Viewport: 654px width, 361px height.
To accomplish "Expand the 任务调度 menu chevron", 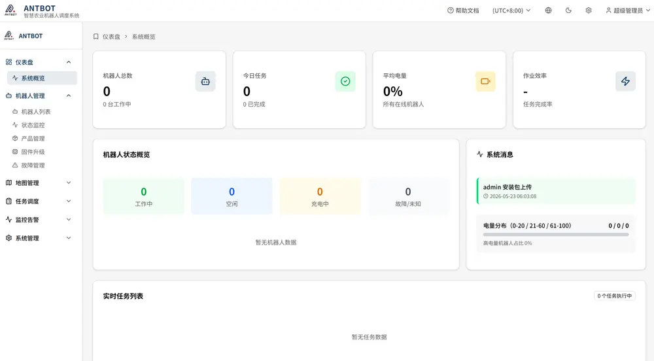I will point(69,201).
